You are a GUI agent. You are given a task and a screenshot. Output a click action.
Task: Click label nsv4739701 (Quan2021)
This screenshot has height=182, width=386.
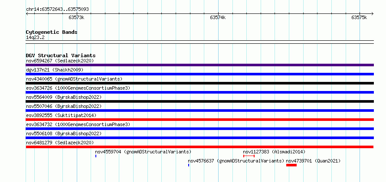pos(313,161)
